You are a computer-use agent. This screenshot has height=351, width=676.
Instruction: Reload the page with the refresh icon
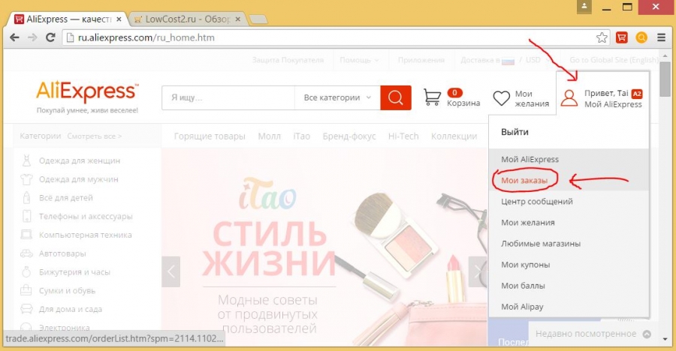(50, 37)
